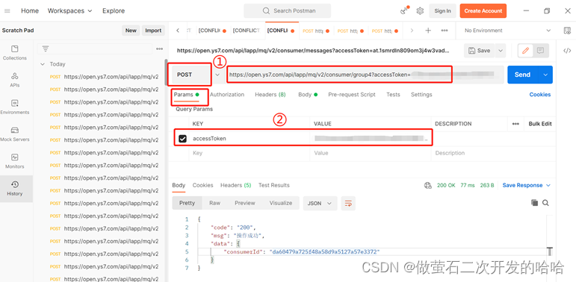Collapse the data object in JSON
Screen dimensions: 576x282
(x=238, y=243)
